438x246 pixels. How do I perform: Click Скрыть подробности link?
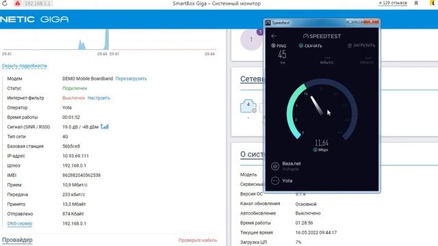[25, 66]
